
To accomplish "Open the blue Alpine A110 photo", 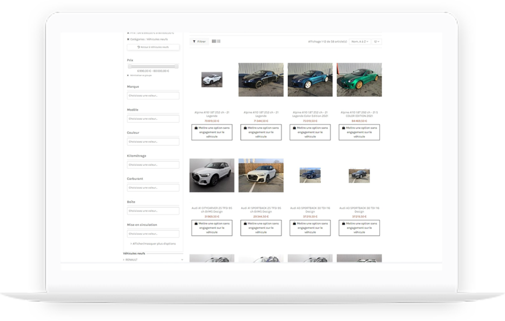I will point(310,80).
